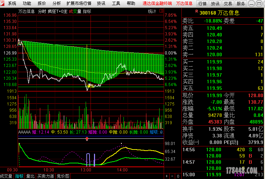Click the 卖二 price 120.24
The height and width of the screenshot is (179, 265).
214,48
